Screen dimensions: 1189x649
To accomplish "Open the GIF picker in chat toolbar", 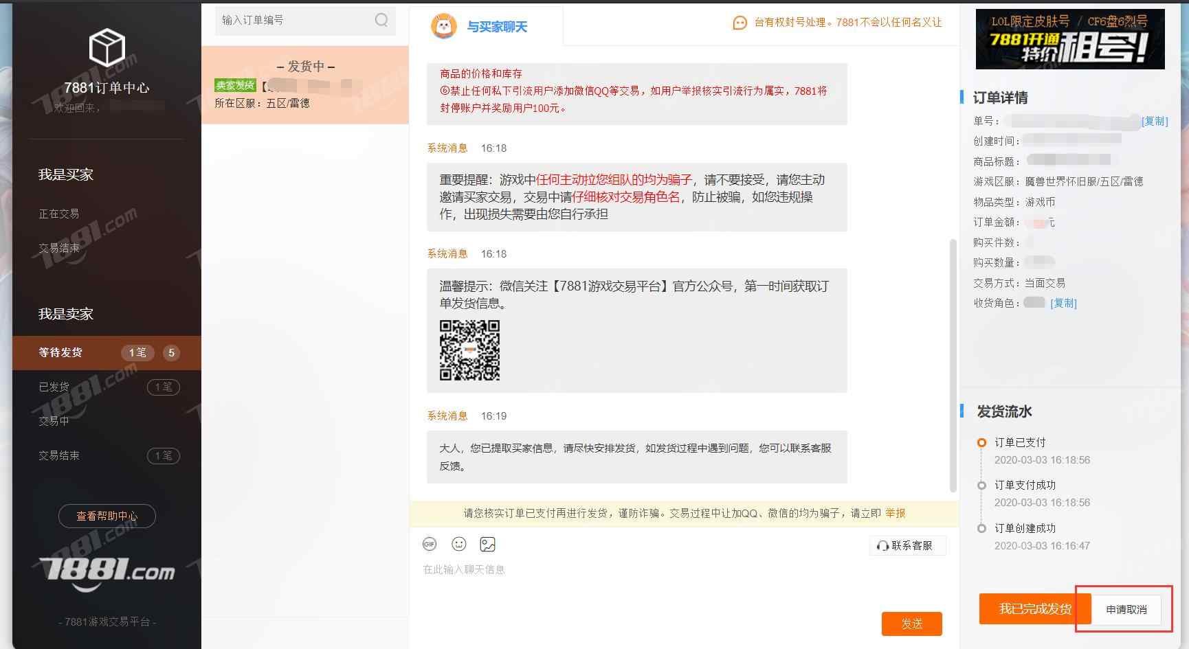I will [x=430, y=544].
